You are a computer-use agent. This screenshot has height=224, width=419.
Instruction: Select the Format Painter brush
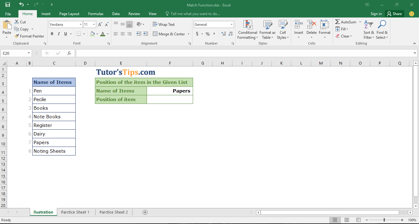tap(17, 36)
